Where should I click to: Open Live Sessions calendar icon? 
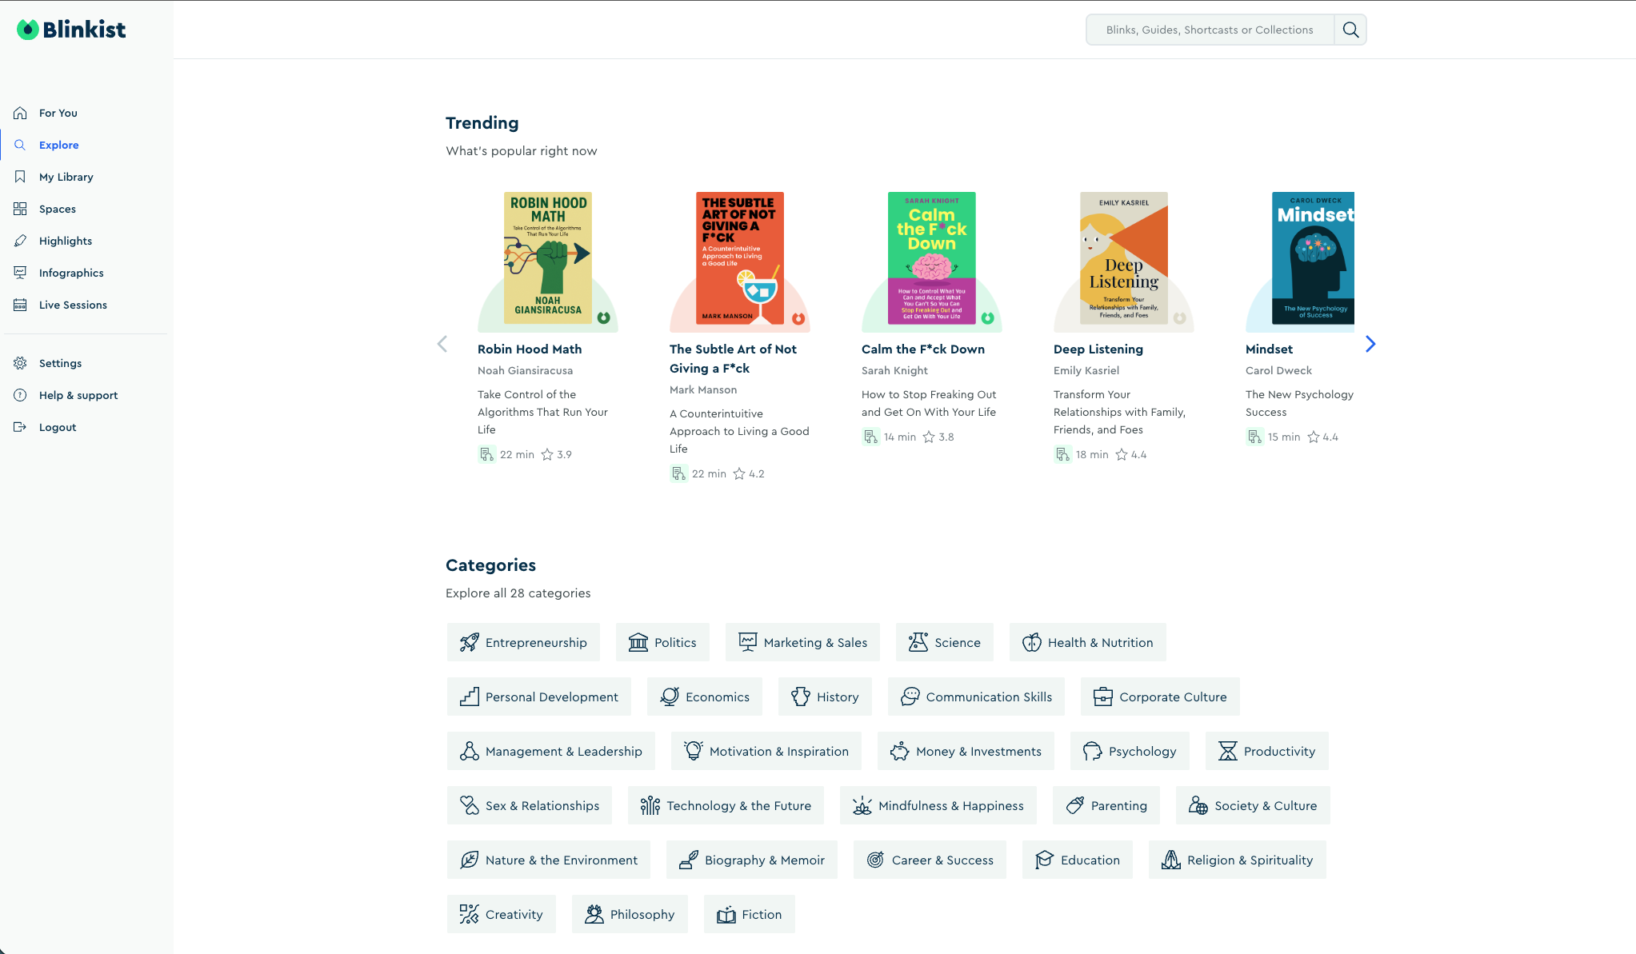click(20, 305)
